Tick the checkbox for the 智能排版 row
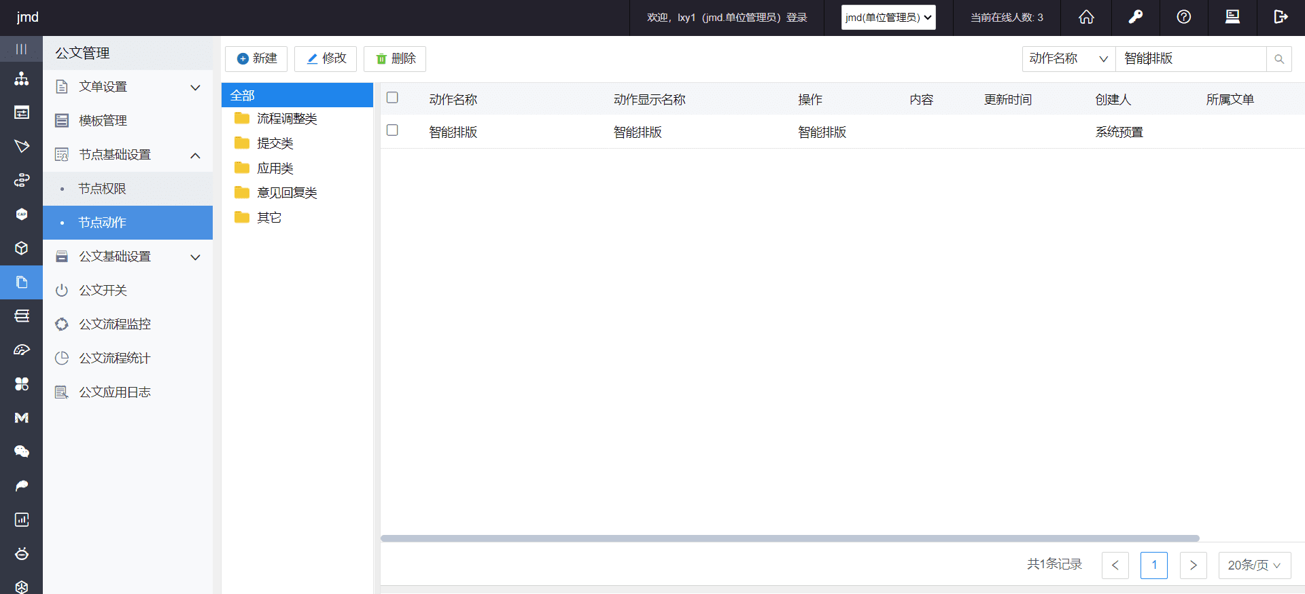The height and width of the screenshot is (594, 1305). [392, 130]
